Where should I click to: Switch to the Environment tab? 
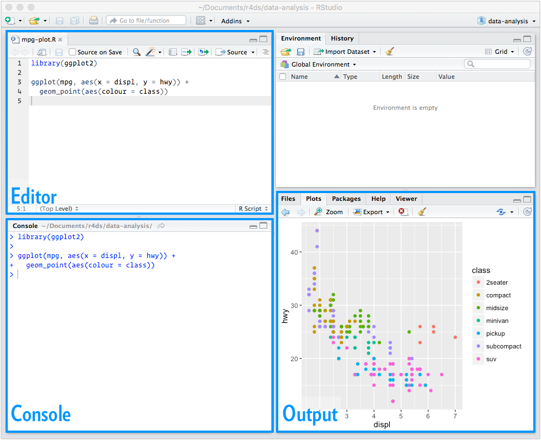point(300,38)
